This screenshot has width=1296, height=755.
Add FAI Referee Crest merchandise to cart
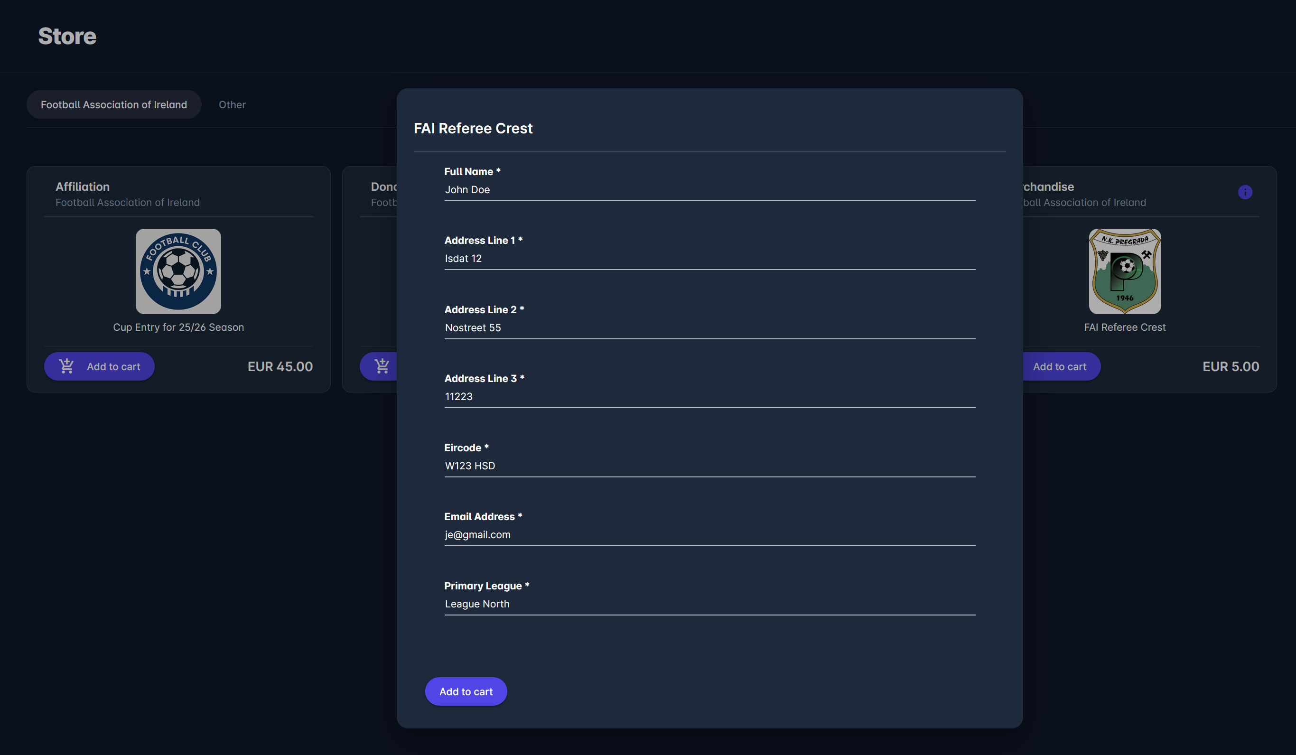[1059, 367]
